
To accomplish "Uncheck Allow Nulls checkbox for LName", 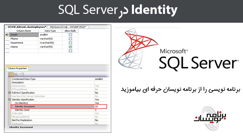I will tap(70, 47).
